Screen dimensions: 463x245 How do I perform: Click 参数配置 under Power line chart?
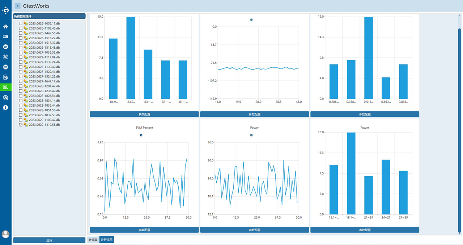click(x=254, y=230)
